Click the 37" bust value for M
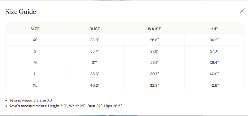Screen dimensions: 248x116 (95, 63)
